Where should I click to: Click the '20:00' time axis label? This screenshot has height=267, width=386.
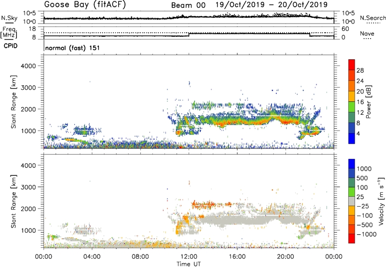point(286,257)
